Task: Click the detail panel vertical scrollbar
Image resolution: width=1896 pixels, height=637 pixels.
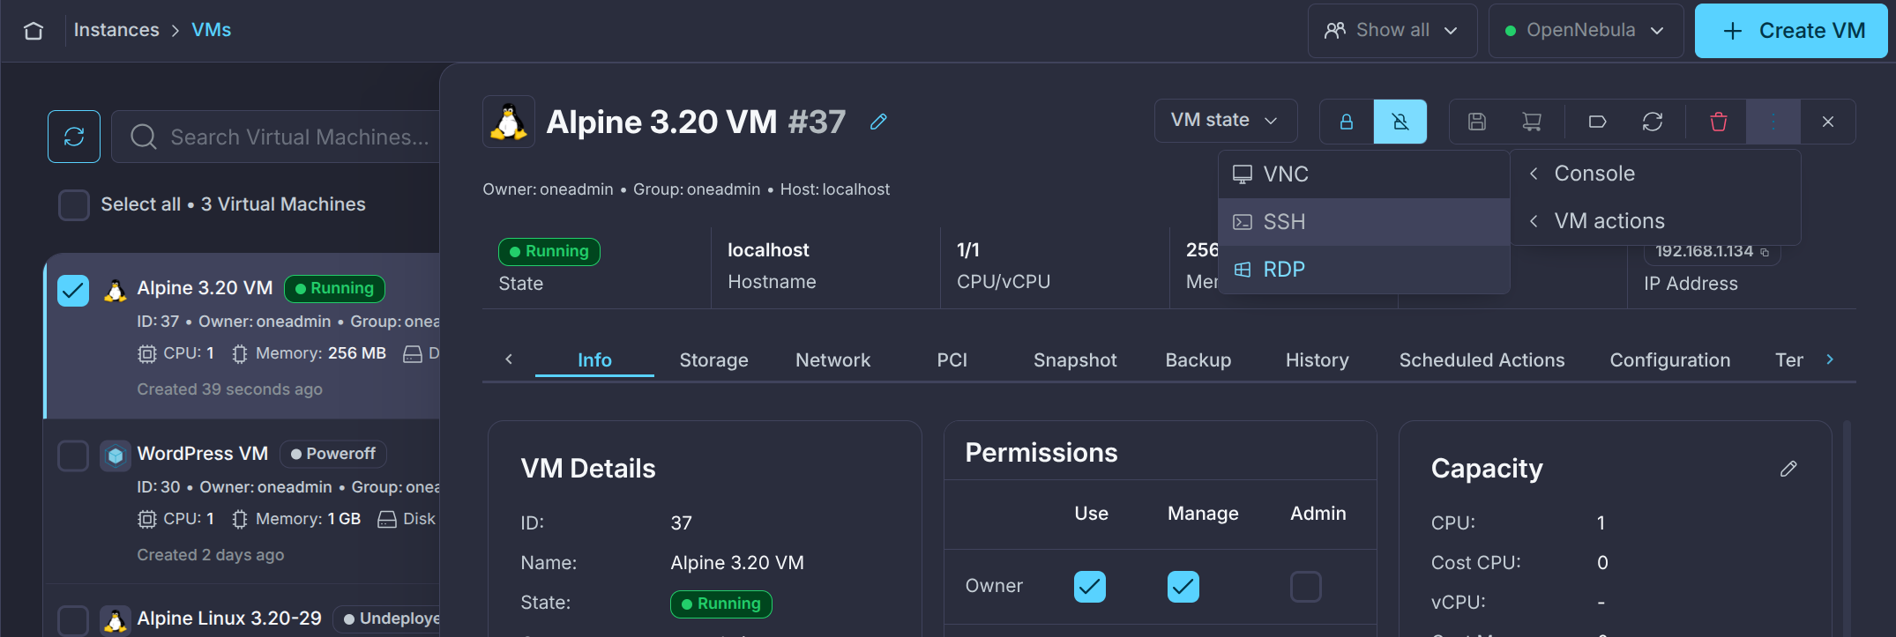Action: tap(1847, 529)
